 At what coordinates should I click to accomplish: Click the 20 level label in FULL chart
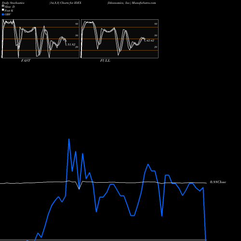pyautogui.click(x=156, y=47)
